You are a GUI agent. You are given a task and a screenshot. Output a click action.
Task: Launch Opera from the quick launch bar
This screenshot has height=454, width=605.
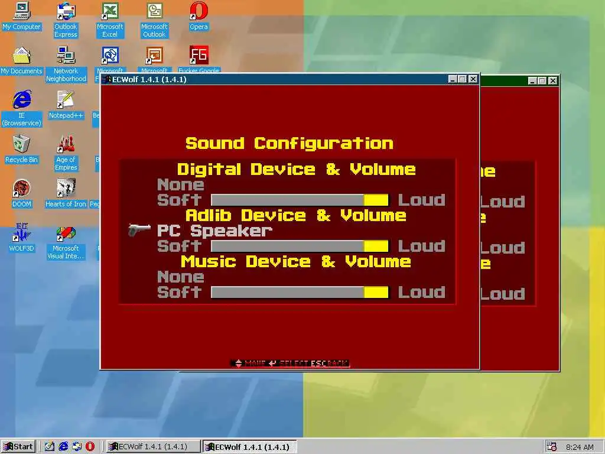click(90, 446)
